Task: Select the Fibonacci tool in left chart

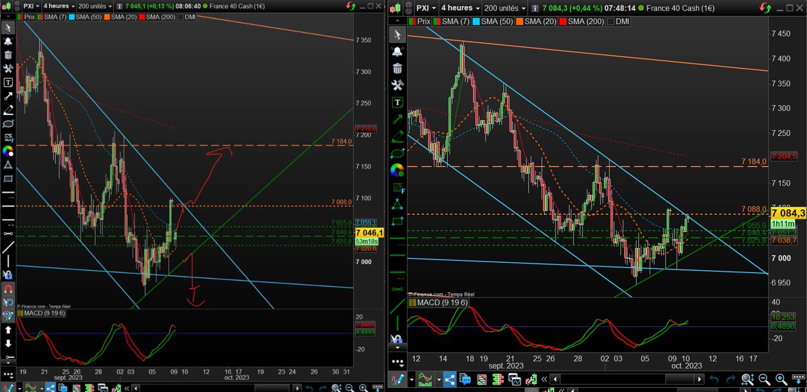Action: pyautogui.click(x=8, y=137)
